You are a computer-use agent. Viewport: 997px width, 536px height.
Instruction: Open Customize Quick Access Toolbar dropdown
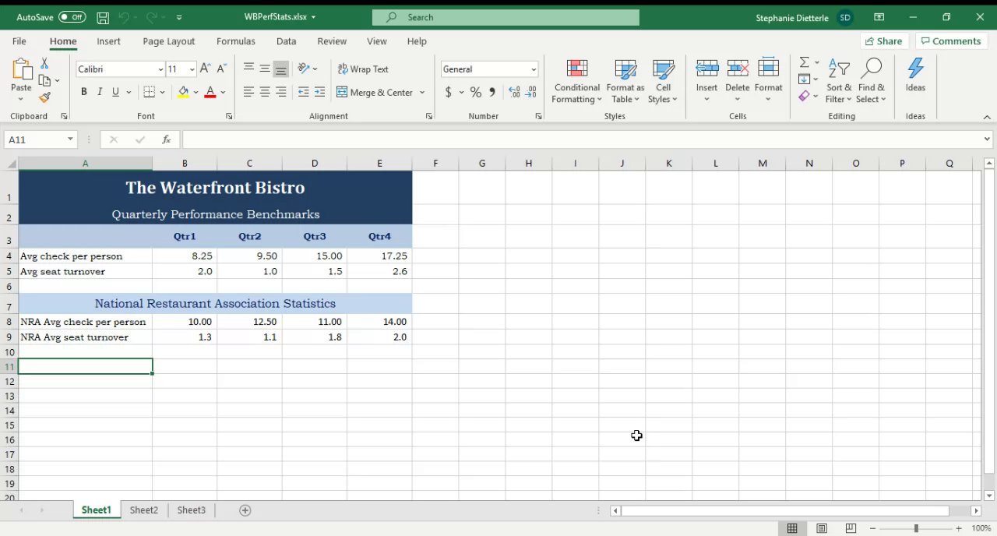click(x=179, y=17)
